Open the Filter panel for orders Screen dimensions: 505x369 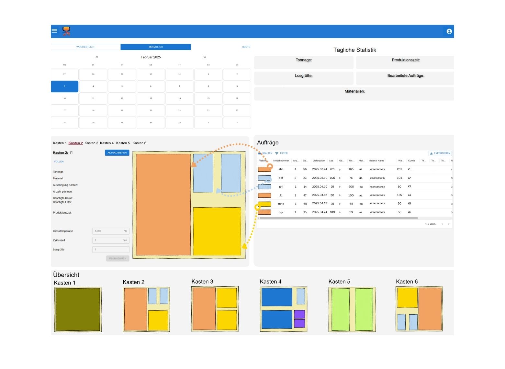pos(281,153)
